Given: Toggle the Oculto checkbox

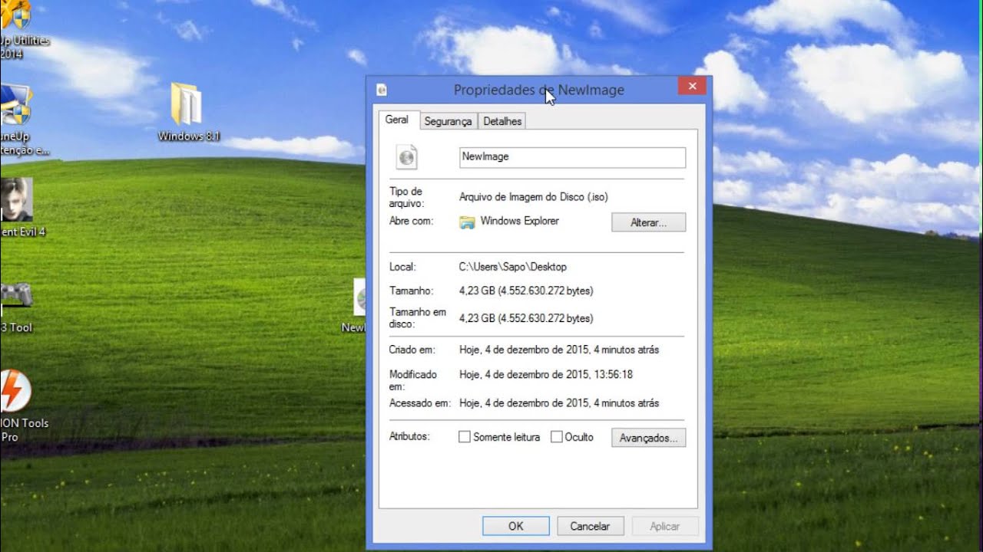Looking at the screenshot, I should pyautogui.click(x=557, y=437).
